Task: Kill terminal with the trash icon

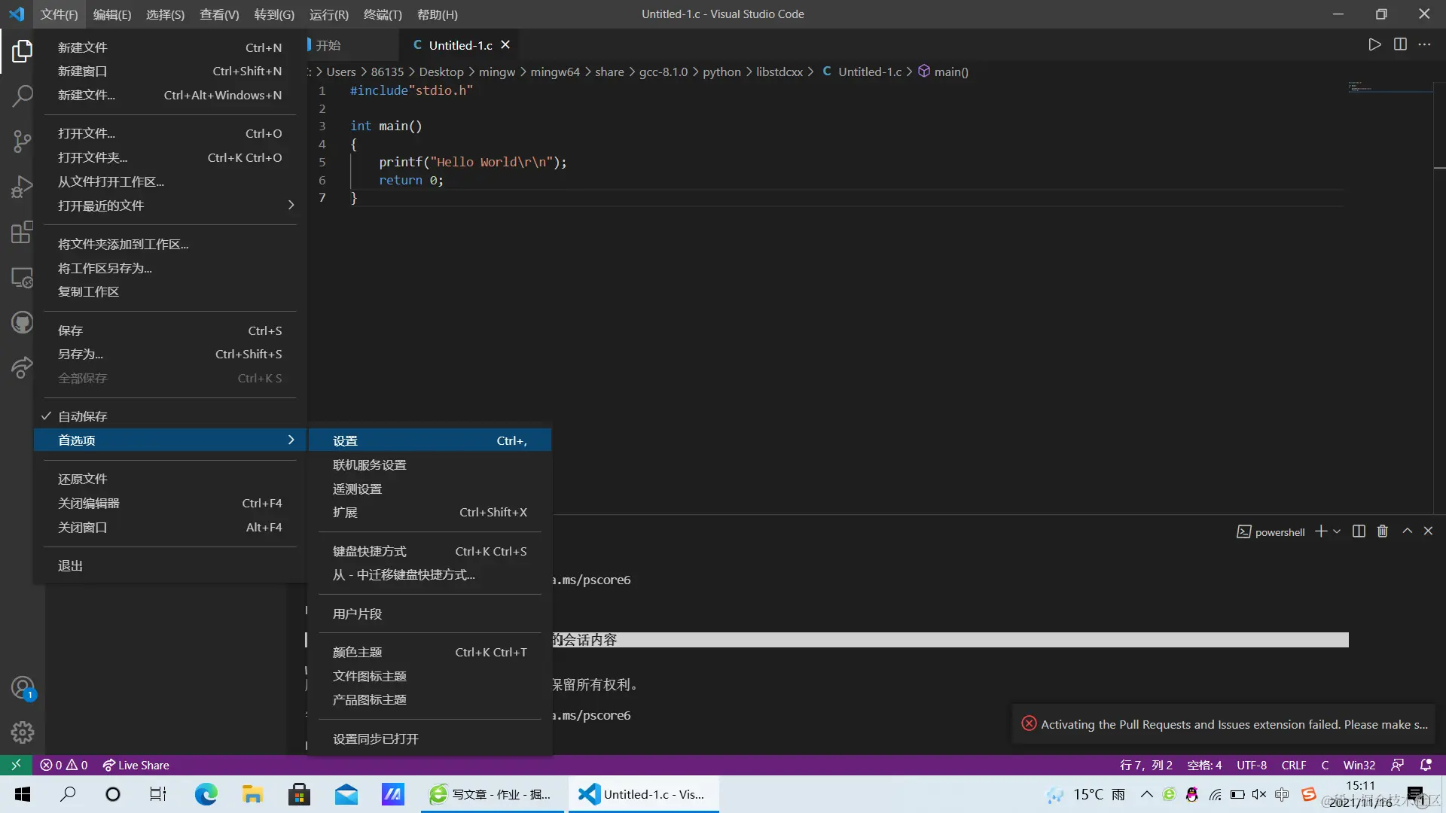Action: coord(1382,531)
